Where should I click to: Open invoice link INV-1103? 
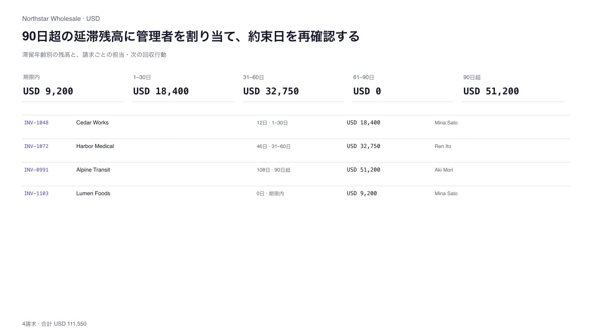(36, 193)
